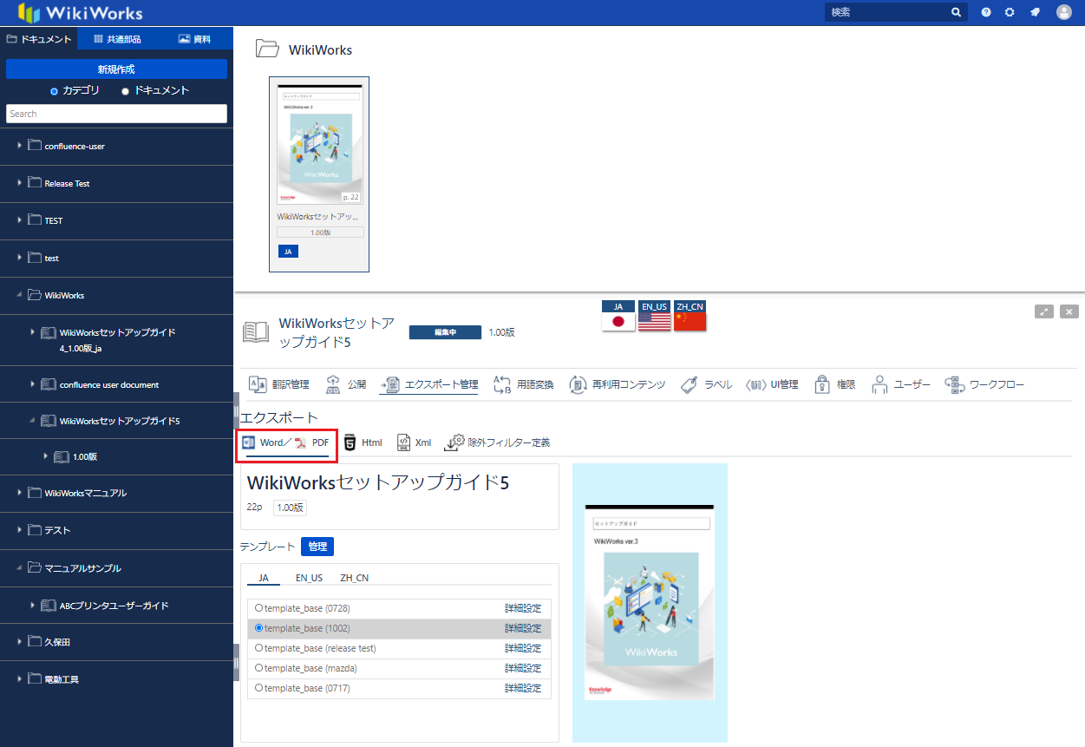Click the 新規作成 button
The image size is (1085, 747).
[x=116, y=69]
